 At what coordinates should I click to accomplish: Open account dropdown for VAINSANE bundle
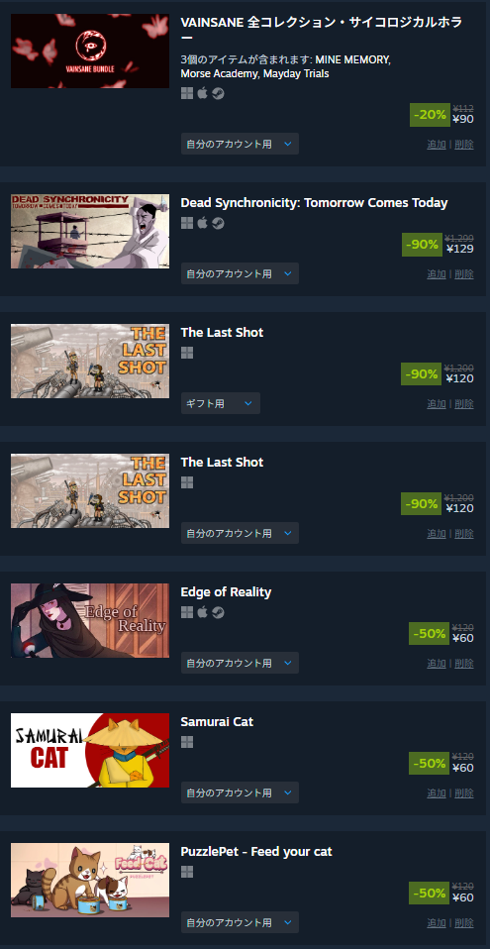pyautogui.click(x=240, y=144)
